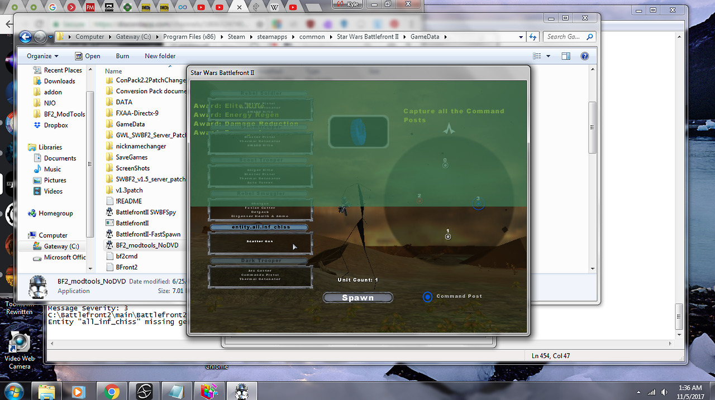
Task: Click Steam in the address breadcrumb
Action: [236, 37]
